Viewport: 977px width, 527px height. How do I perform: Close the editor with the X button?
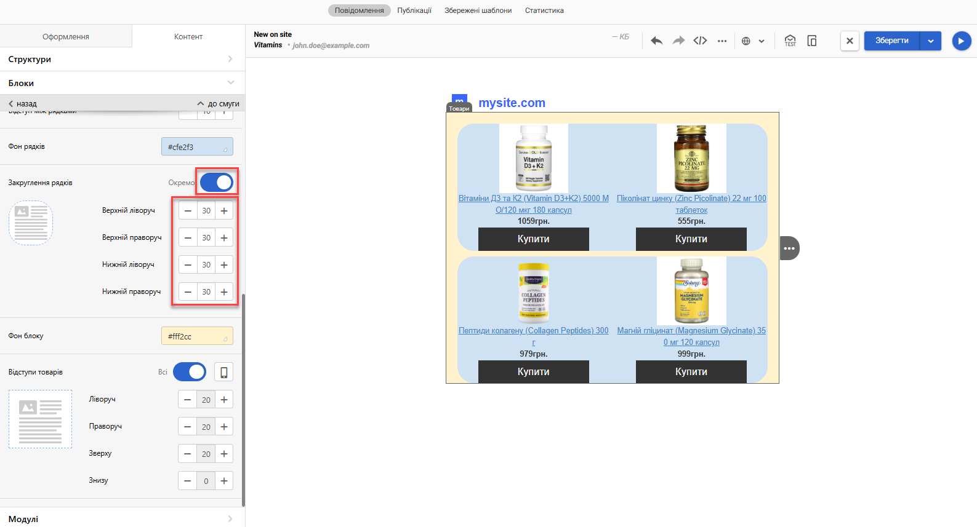pyautogui.click(x=850, y=41)
